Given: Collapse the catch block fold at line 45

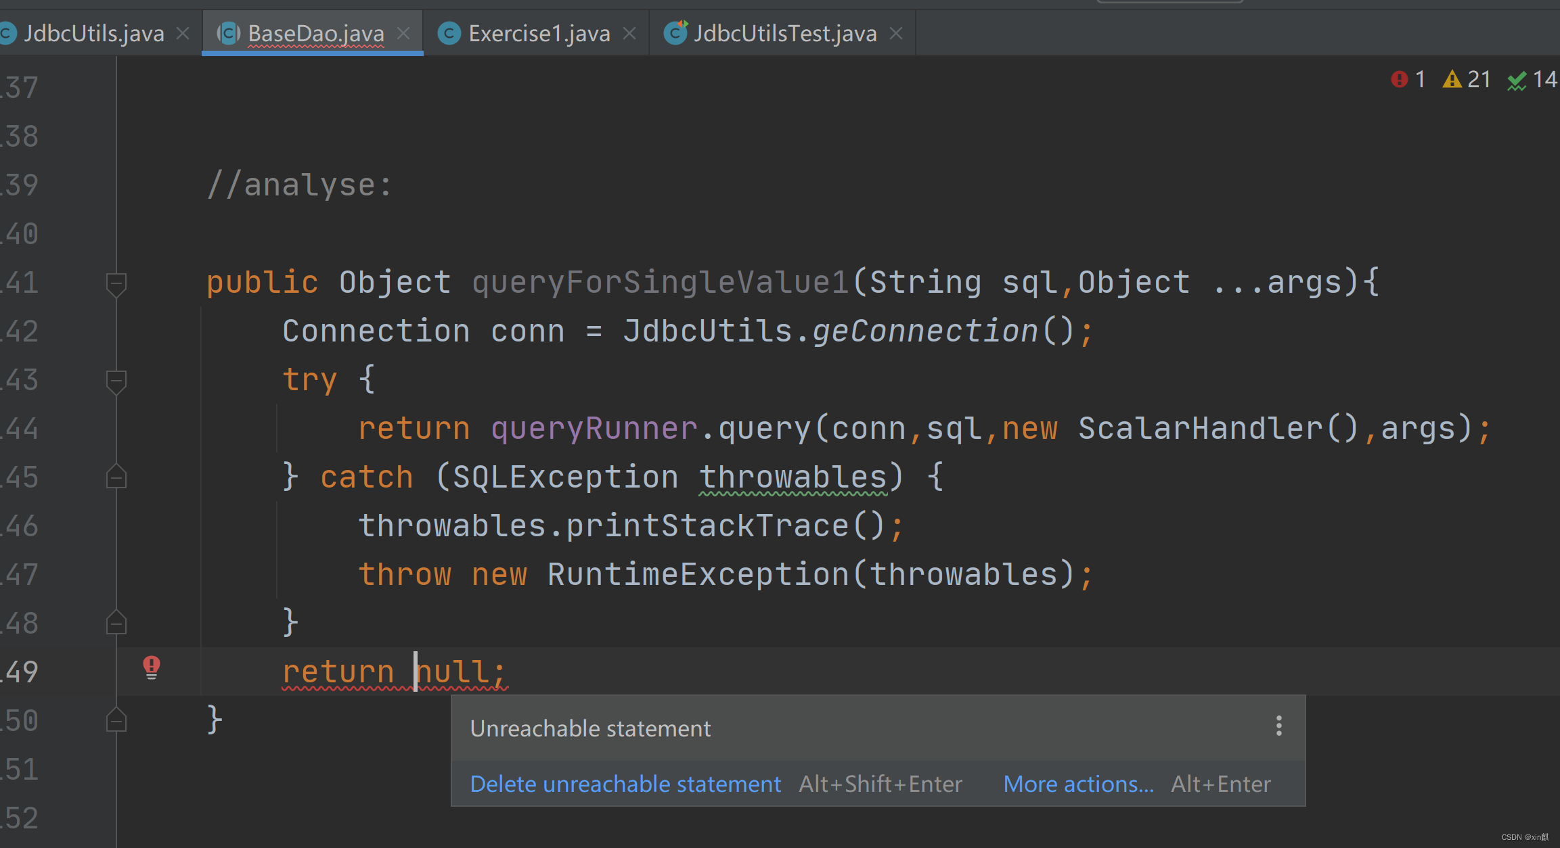Looking at the screenshot, I should (x=116, y=477).
